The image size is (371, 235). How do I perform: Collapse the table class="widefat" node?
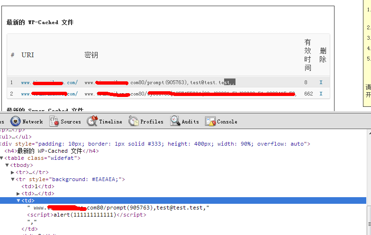point(1,158)
